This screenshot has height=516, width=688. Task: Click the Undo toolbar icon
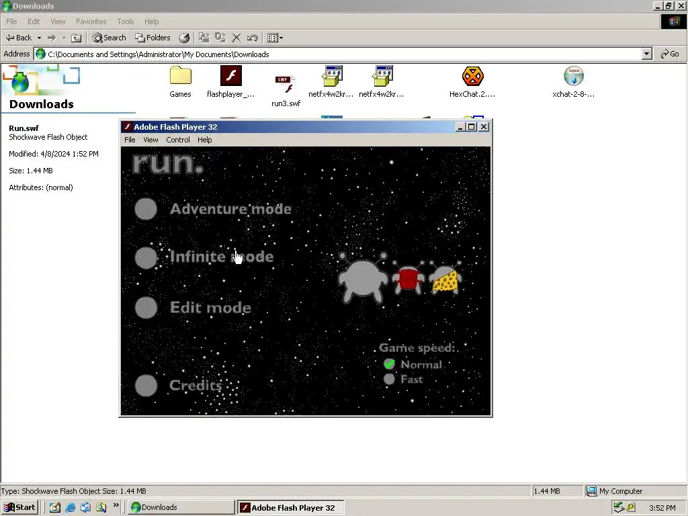(252, 38)
